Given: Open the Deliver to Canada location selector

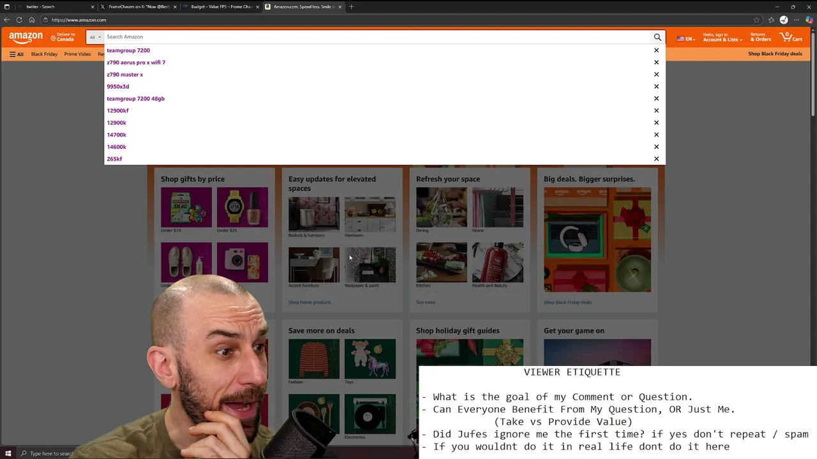Looking at the screenshot, I should point(63,37).
